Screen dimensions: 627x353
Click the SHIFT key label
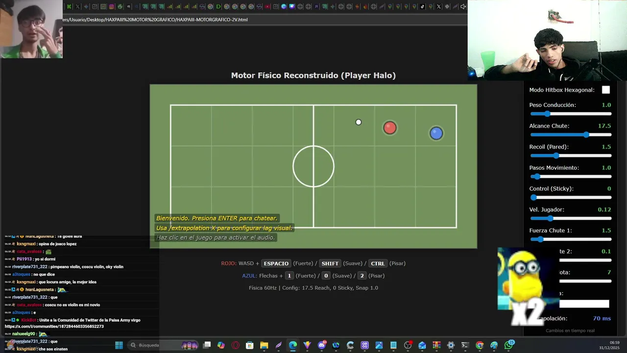tap(330, 264)
